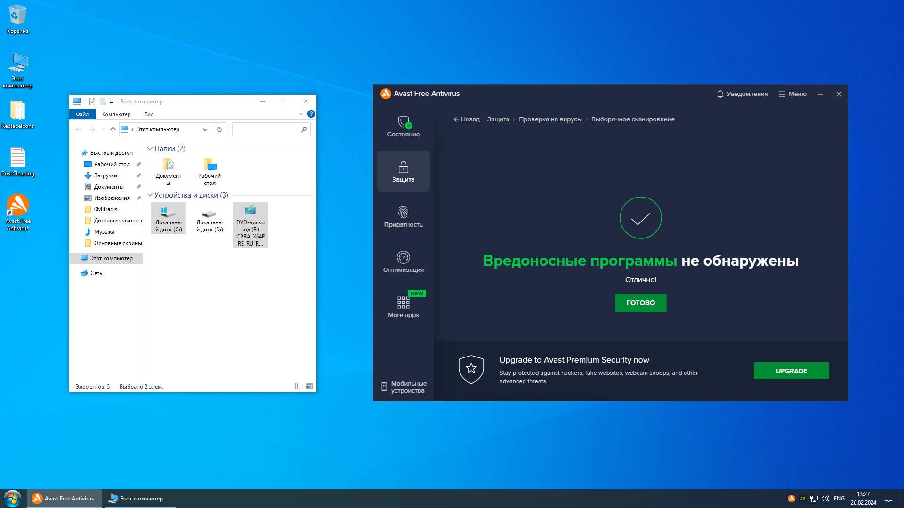Select Загрузки in Quick access tree
The width and height of the screenshot is (904, 508).
[105, 175]
